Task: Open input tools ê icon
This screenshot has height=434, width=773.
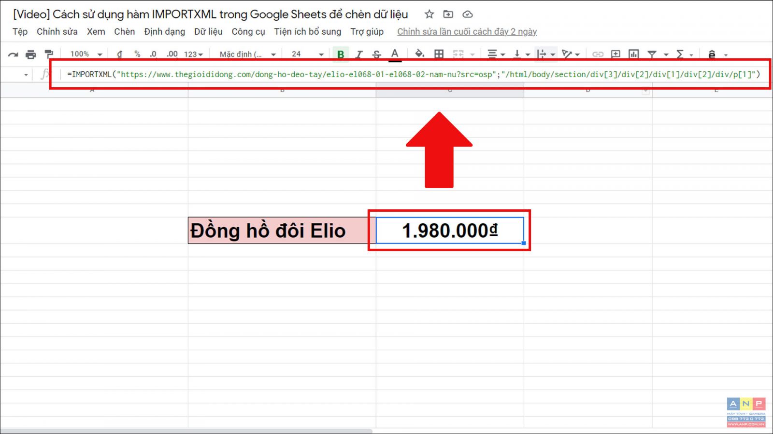Action: pos(712,54)
